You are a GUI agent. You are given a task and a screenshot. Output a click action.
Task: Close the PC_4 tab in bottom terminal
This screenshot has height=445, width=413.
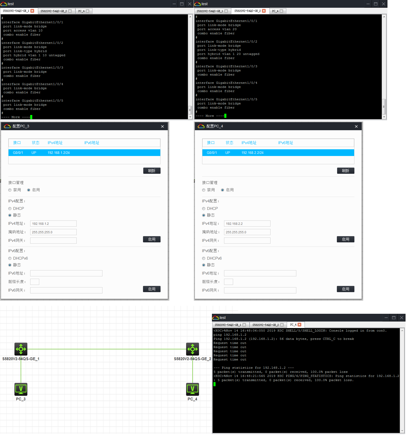[299, 325]
